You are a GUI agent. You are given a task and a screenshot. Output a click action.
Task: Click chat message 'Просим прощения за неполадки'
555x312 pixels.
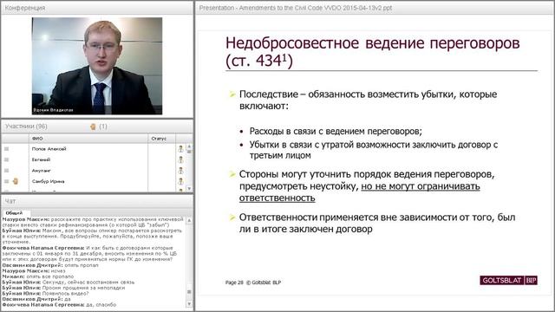63,288
